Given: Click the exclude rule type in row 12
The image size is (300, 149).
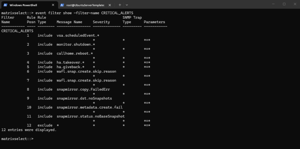Looking at the screenshot, I should click(x=45, y=126).
